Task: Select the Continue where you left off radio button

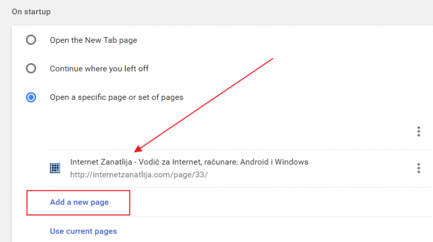Action: [31, 68]
